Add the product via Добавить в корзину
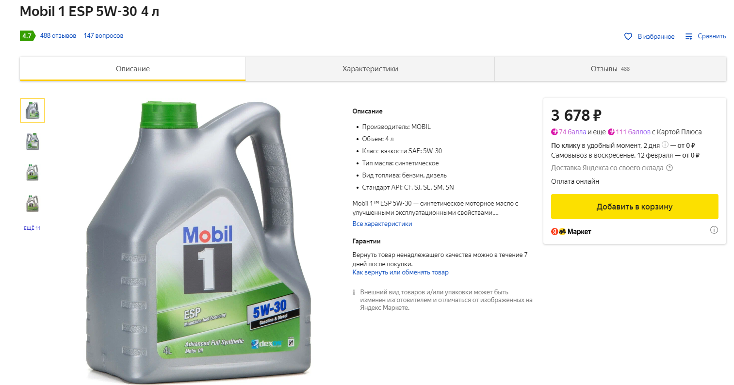The width and height of the screenshot is (734, 385). [x=635, y=207]
